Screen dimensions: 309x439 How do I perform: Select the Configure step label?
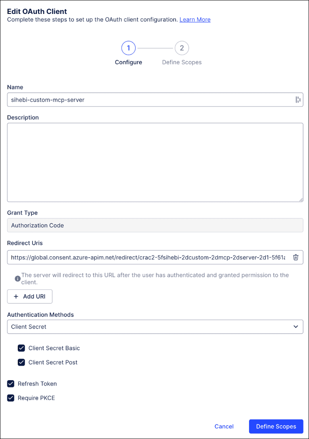[x=128, y=62]
